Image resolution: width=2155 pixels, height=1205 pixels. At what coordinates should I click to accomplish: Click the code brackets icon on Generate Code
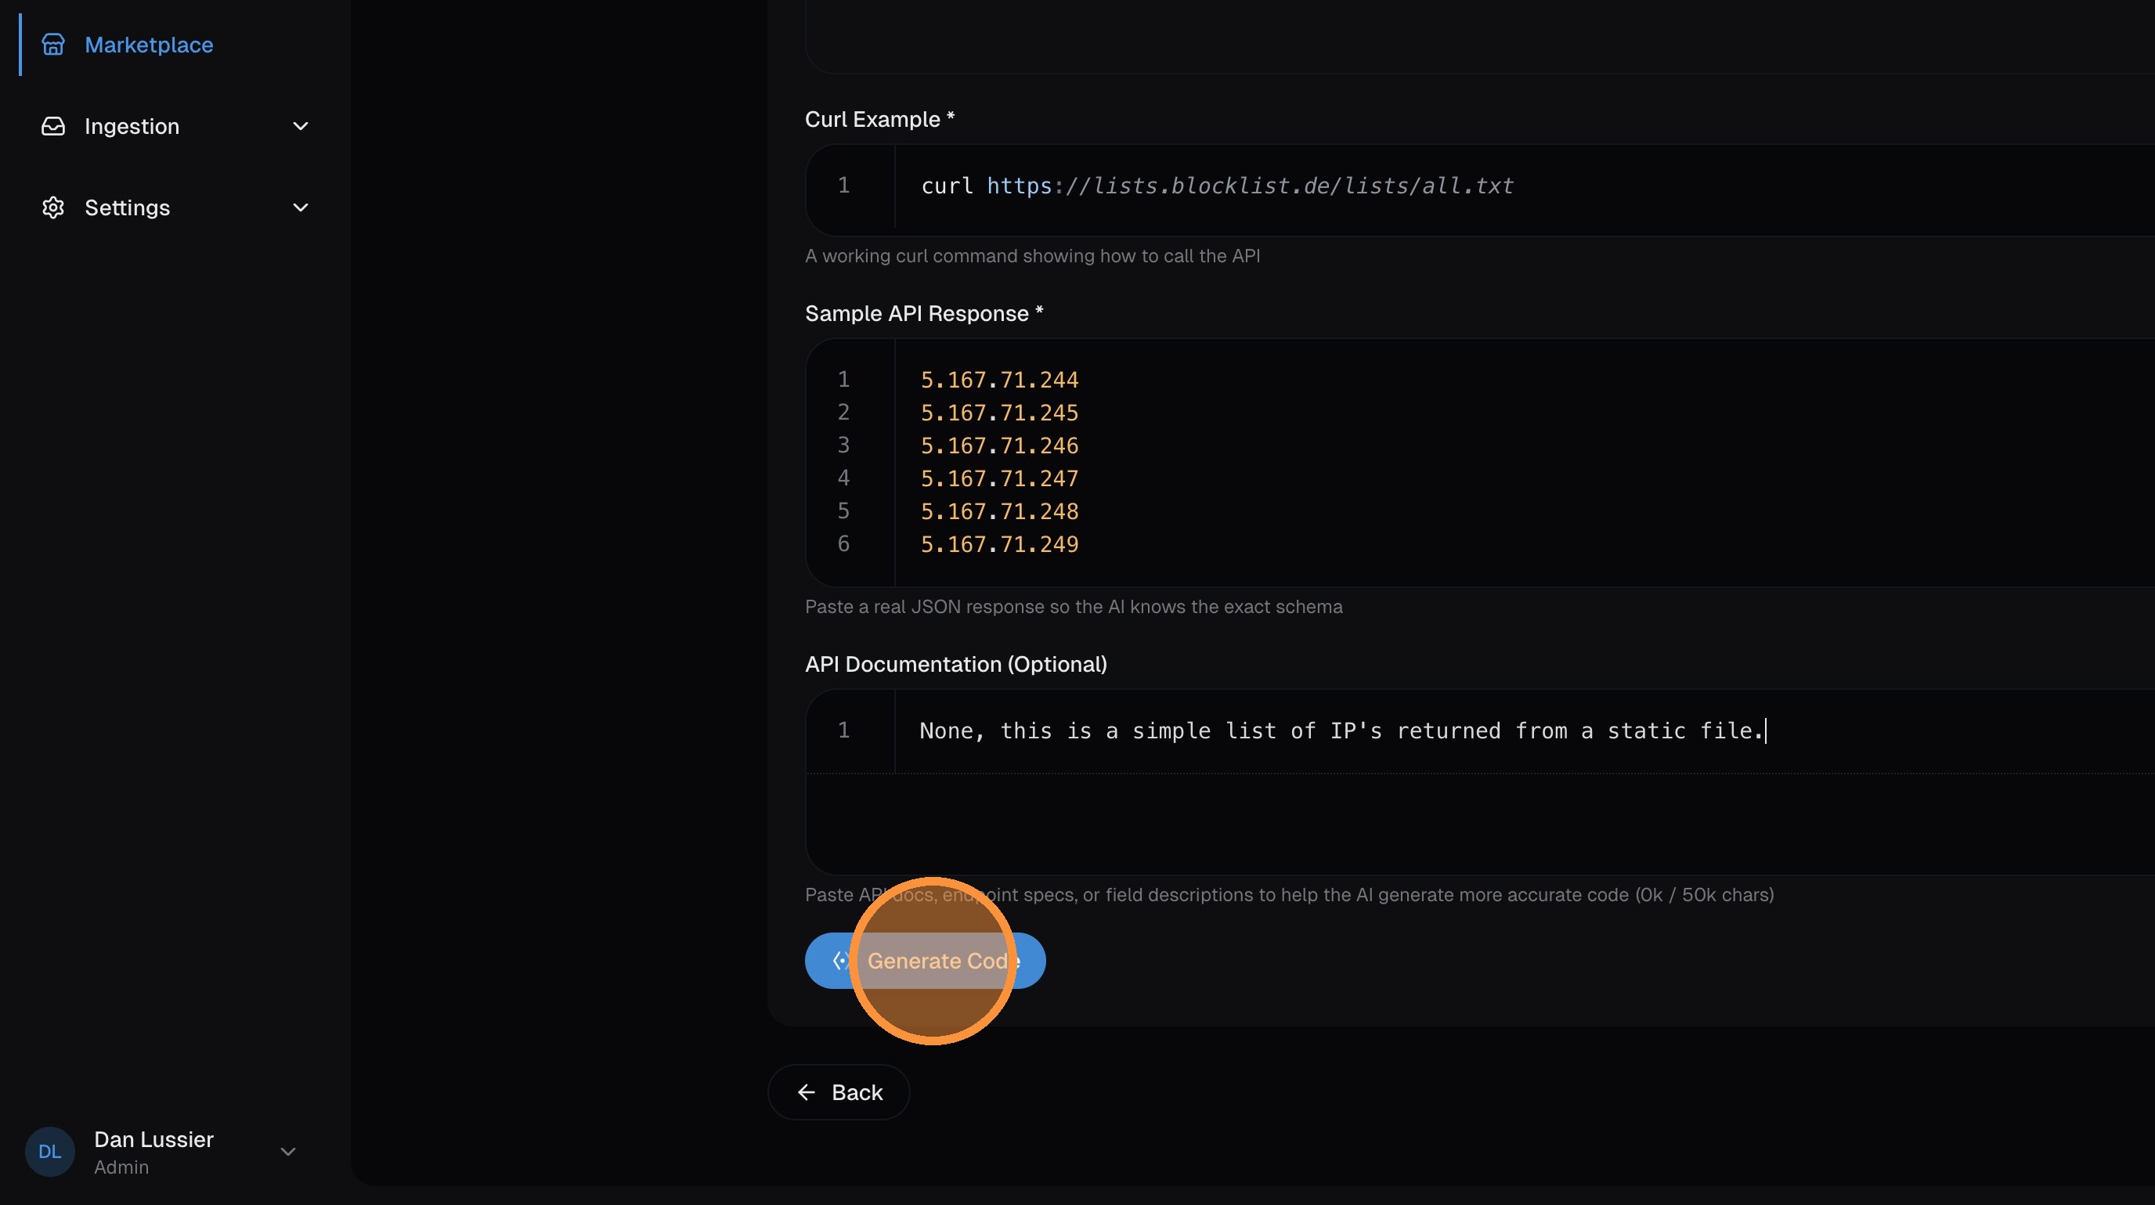(843, 961)
